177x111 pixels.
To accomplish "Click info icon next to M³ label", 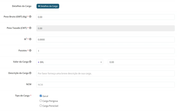I will [30, 39].
